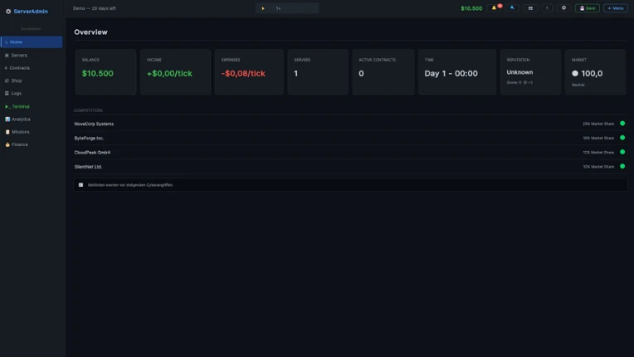Click the Balance $10.500 card
Viewport: 634px width, 357px height.
pos(105,72)
